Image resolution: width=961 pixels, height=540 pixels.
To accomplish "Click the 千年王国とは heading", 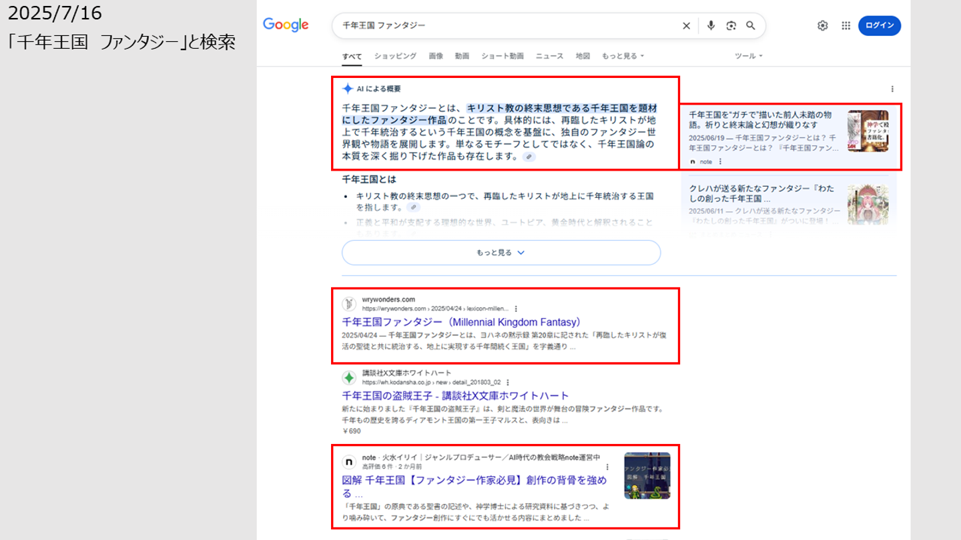I will pos(369,179).
